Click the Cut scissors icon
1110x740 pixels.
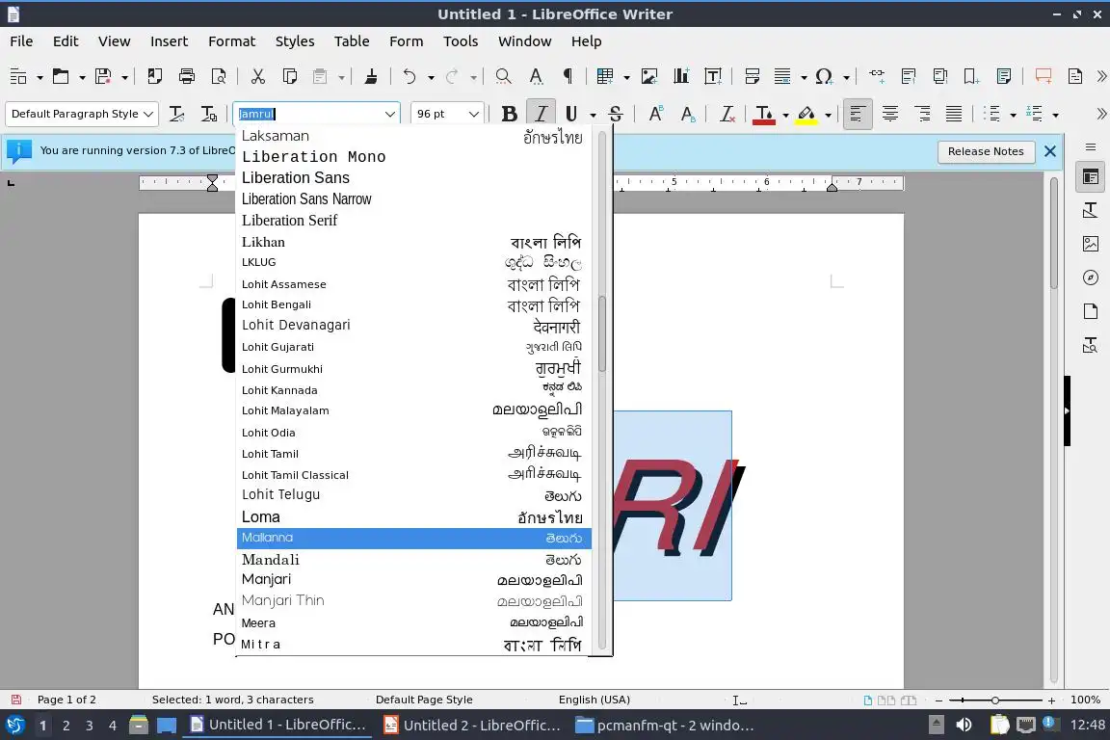click(257, 76)
